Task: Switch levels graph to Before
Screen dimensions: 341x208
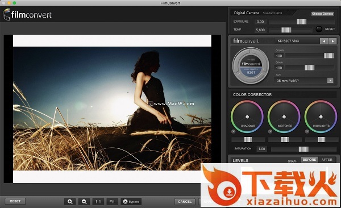Action: point(309,160)
